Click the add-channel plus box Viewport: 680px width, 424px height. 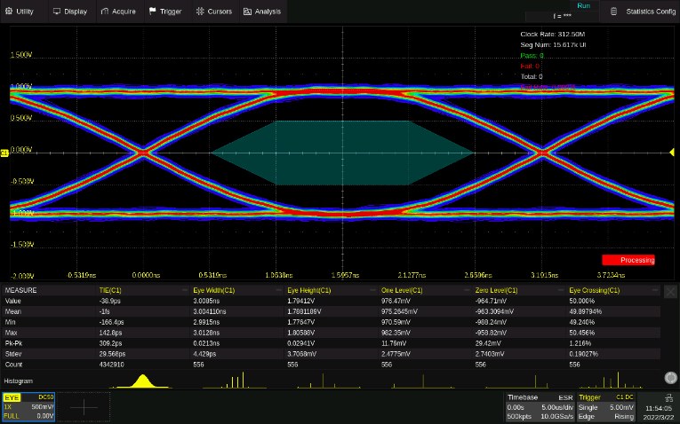pyautogui.click(x=84, y=406)
